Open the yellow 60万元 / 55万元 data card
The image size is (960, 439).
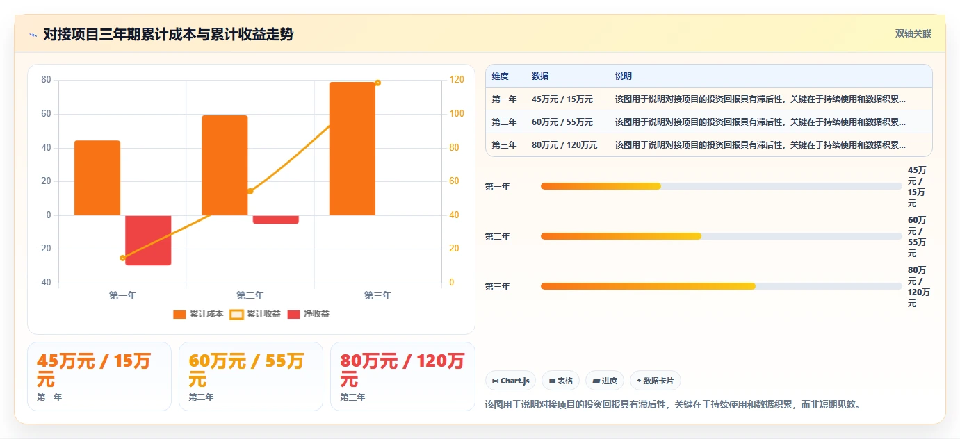(251, 376)
